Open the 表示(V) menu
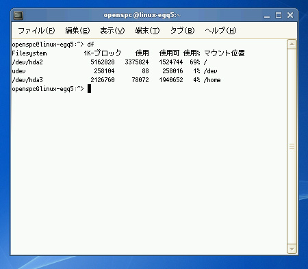The height and width of the screenshot is (269, 308). tap(112, 31)
